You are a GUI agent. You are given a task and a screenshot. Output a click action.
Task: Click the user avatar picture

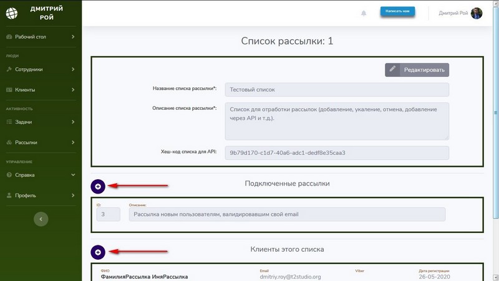(477, 13)
